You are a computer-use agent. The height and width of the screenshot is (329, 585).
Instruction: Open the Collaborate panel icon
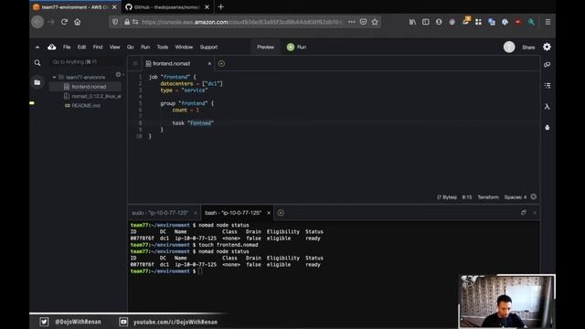[x=548, y=65]
